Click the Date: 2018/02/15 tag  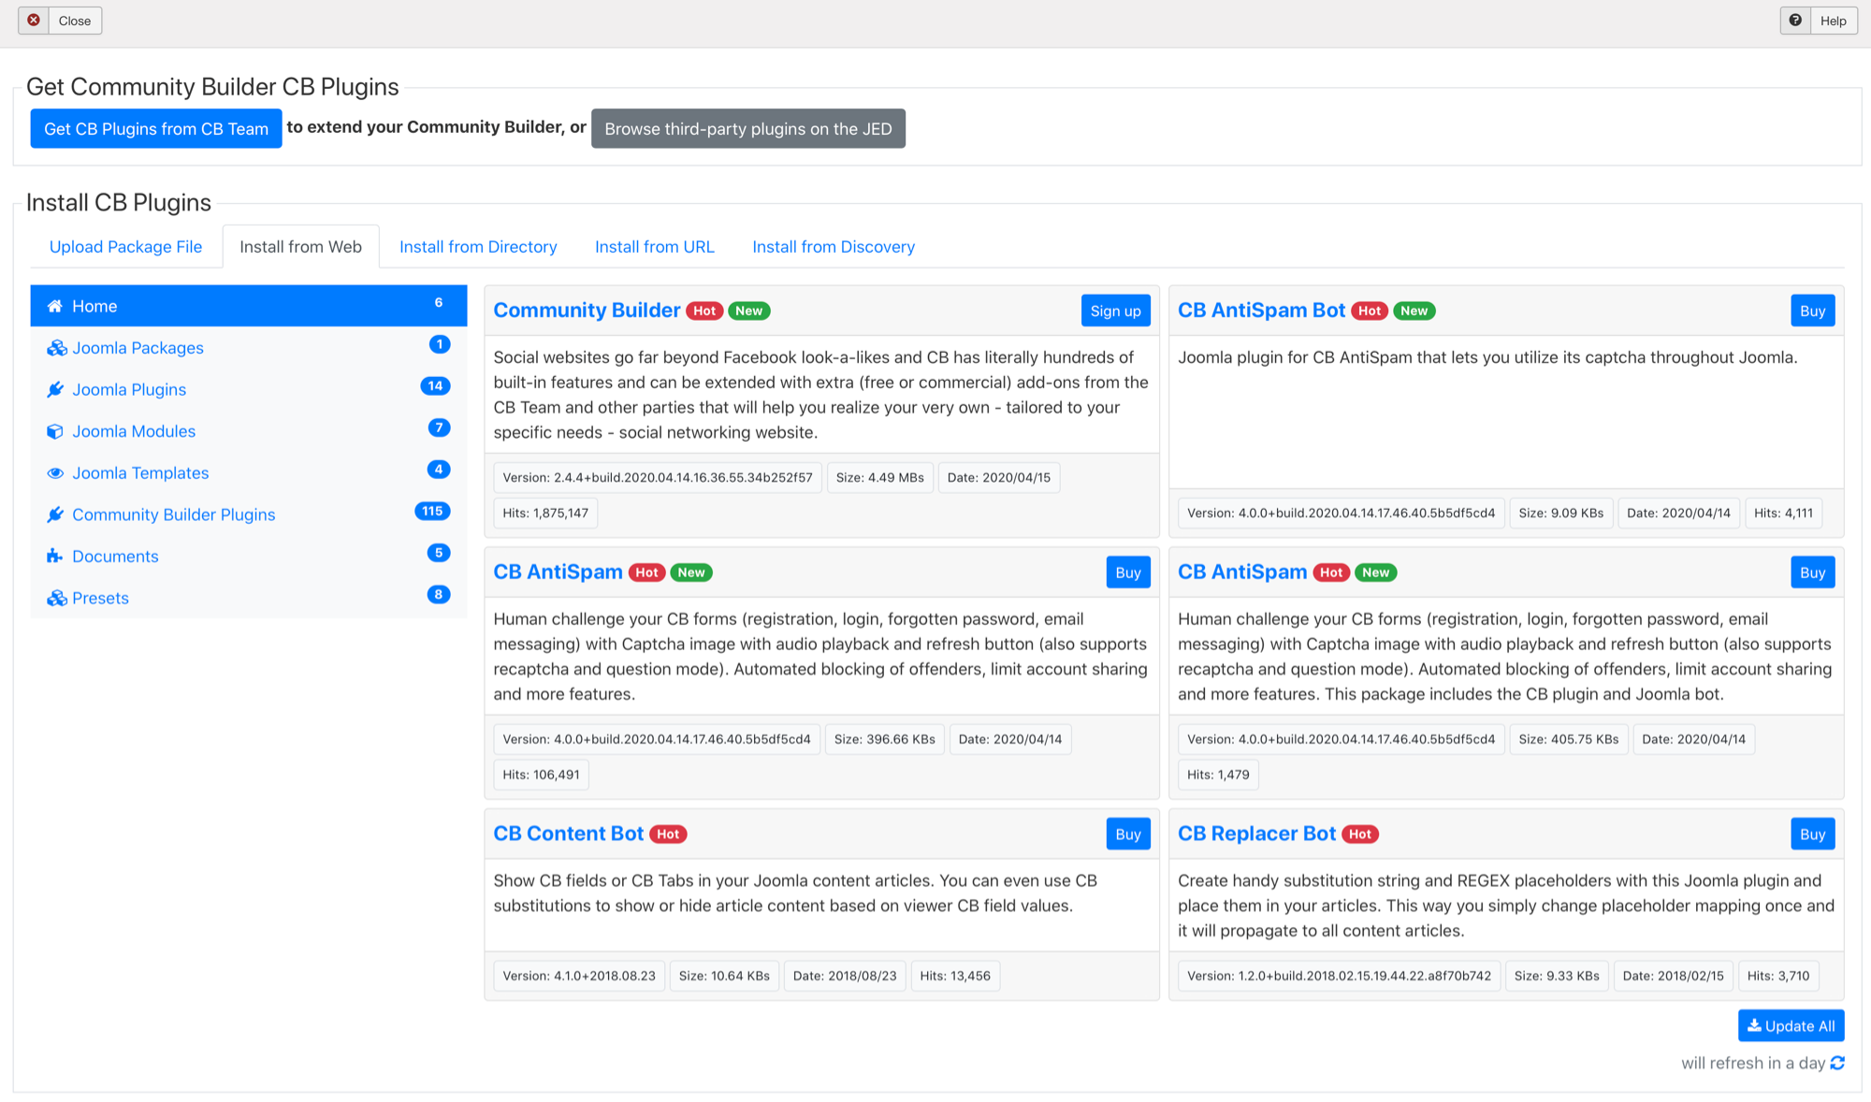1673,976
